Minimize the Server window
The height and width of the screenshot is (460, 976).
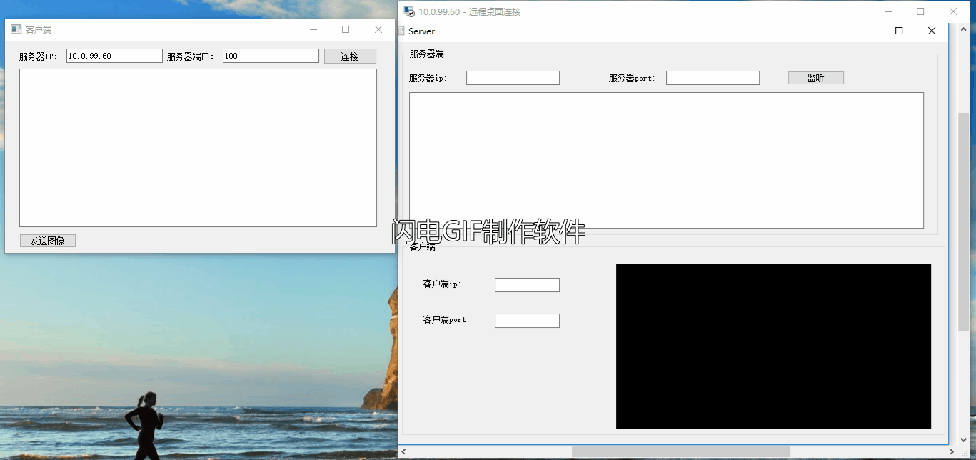coord(867,31)
